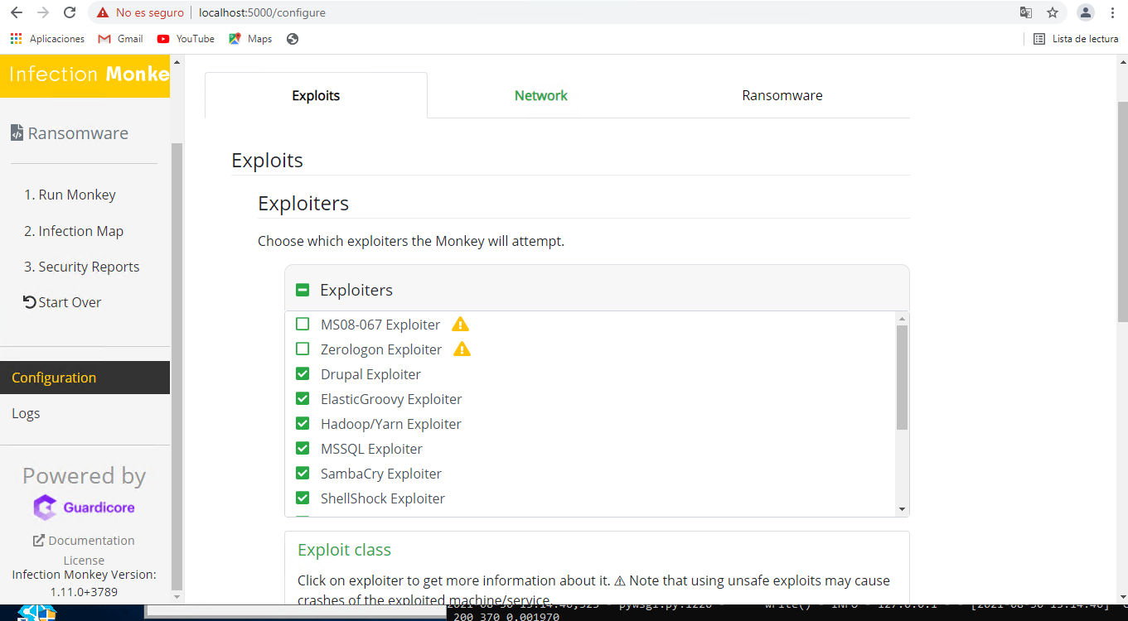
Task: Open the Ransomware configuration tab
Action: [782, 95]
